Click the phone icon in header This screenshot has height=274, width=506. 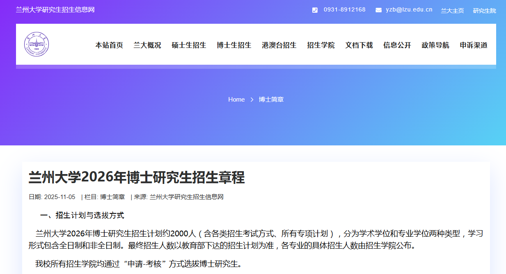(x=315, y=10)
